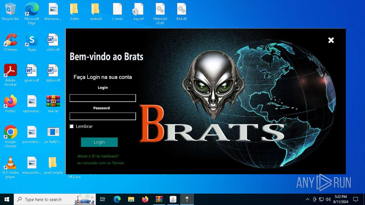Select the Adobe Acrobat shortcut
Viewport: 365px width, 205px height.
click(11, 75)
